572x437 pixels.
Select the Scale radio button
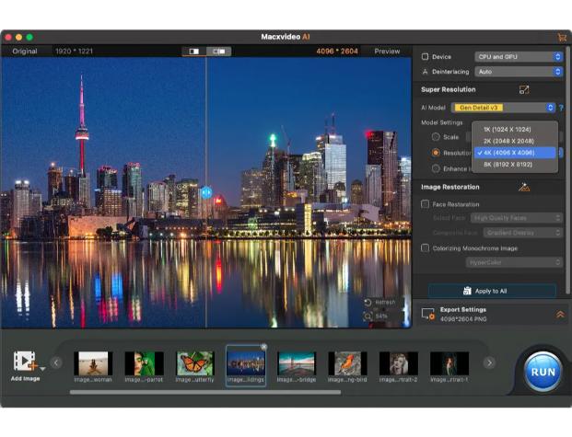[x=436, y=137]
